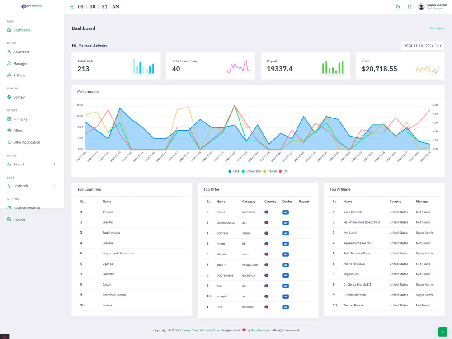Click the Report activity icon
This screenshot has width=452, height=339.
[9, 165]
